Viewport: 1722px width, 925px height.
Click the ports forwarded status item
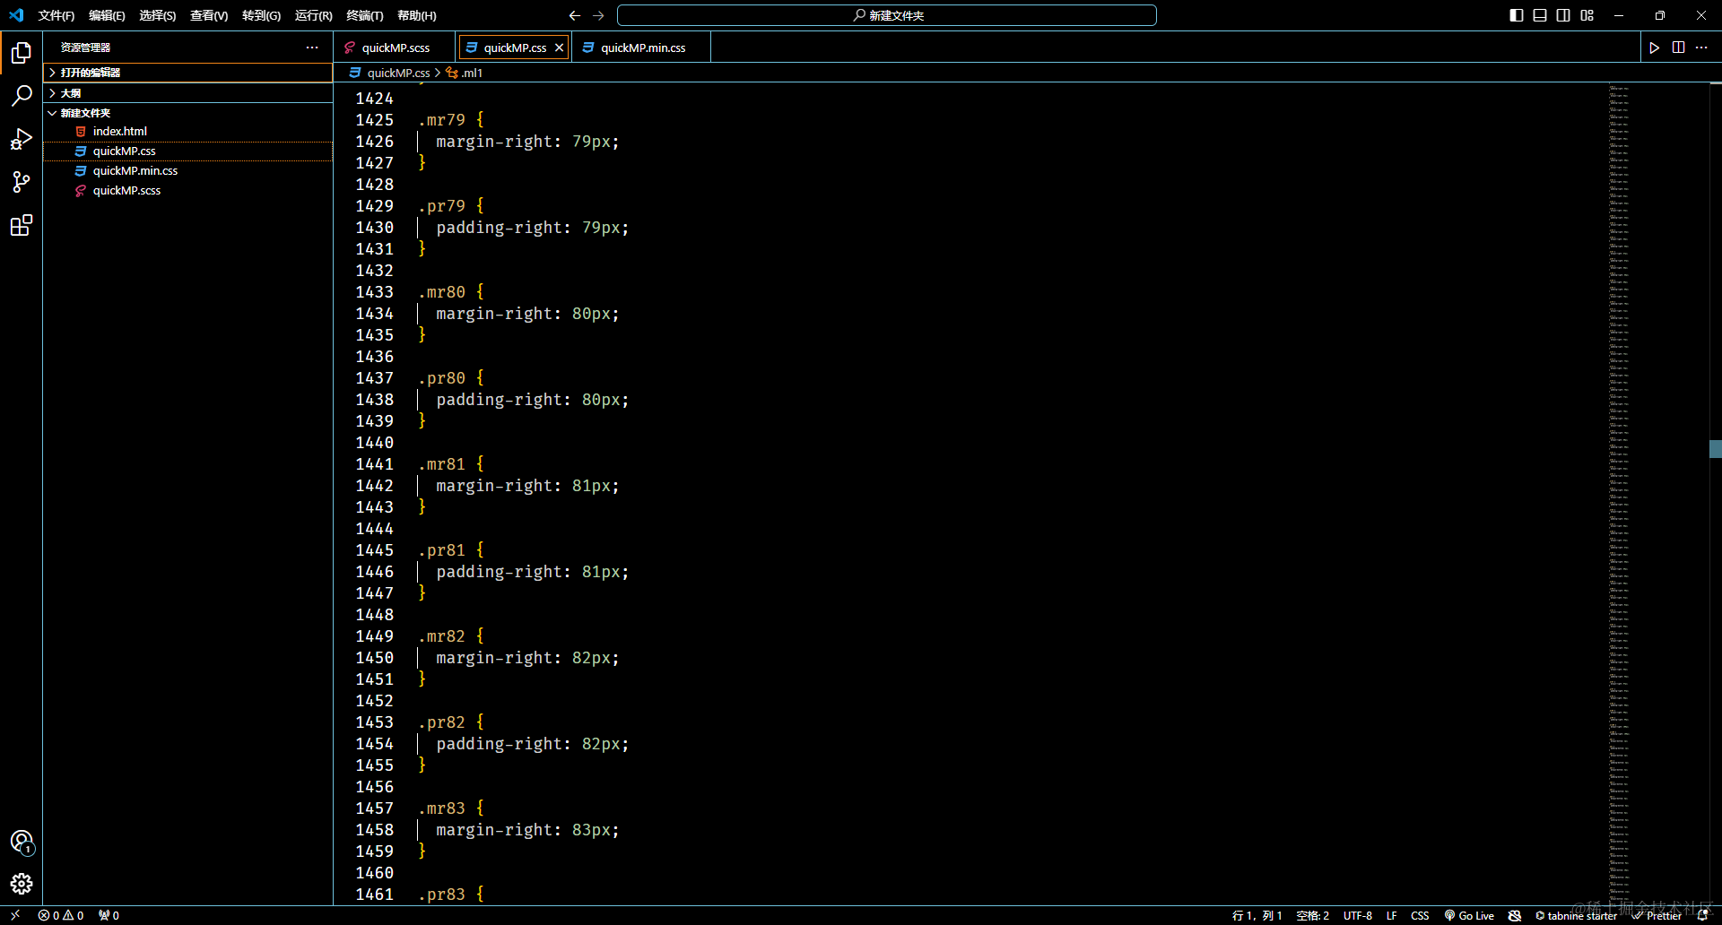click(x=109, y=915)
